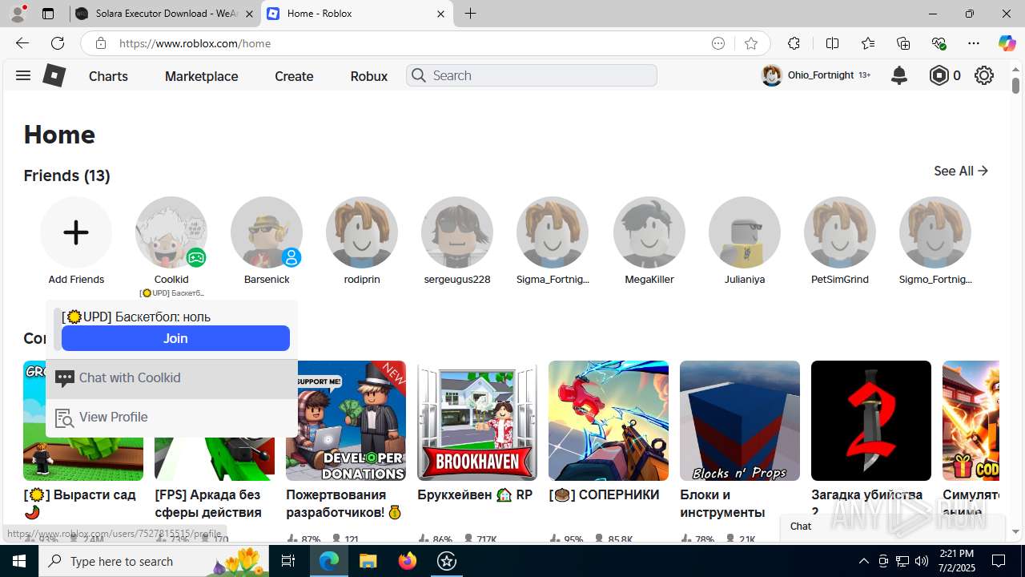The width and height of the screenshot is (1025, 577).
Task: Open Edge settings and more ellipsis
Action: click(x=974, y=43)
